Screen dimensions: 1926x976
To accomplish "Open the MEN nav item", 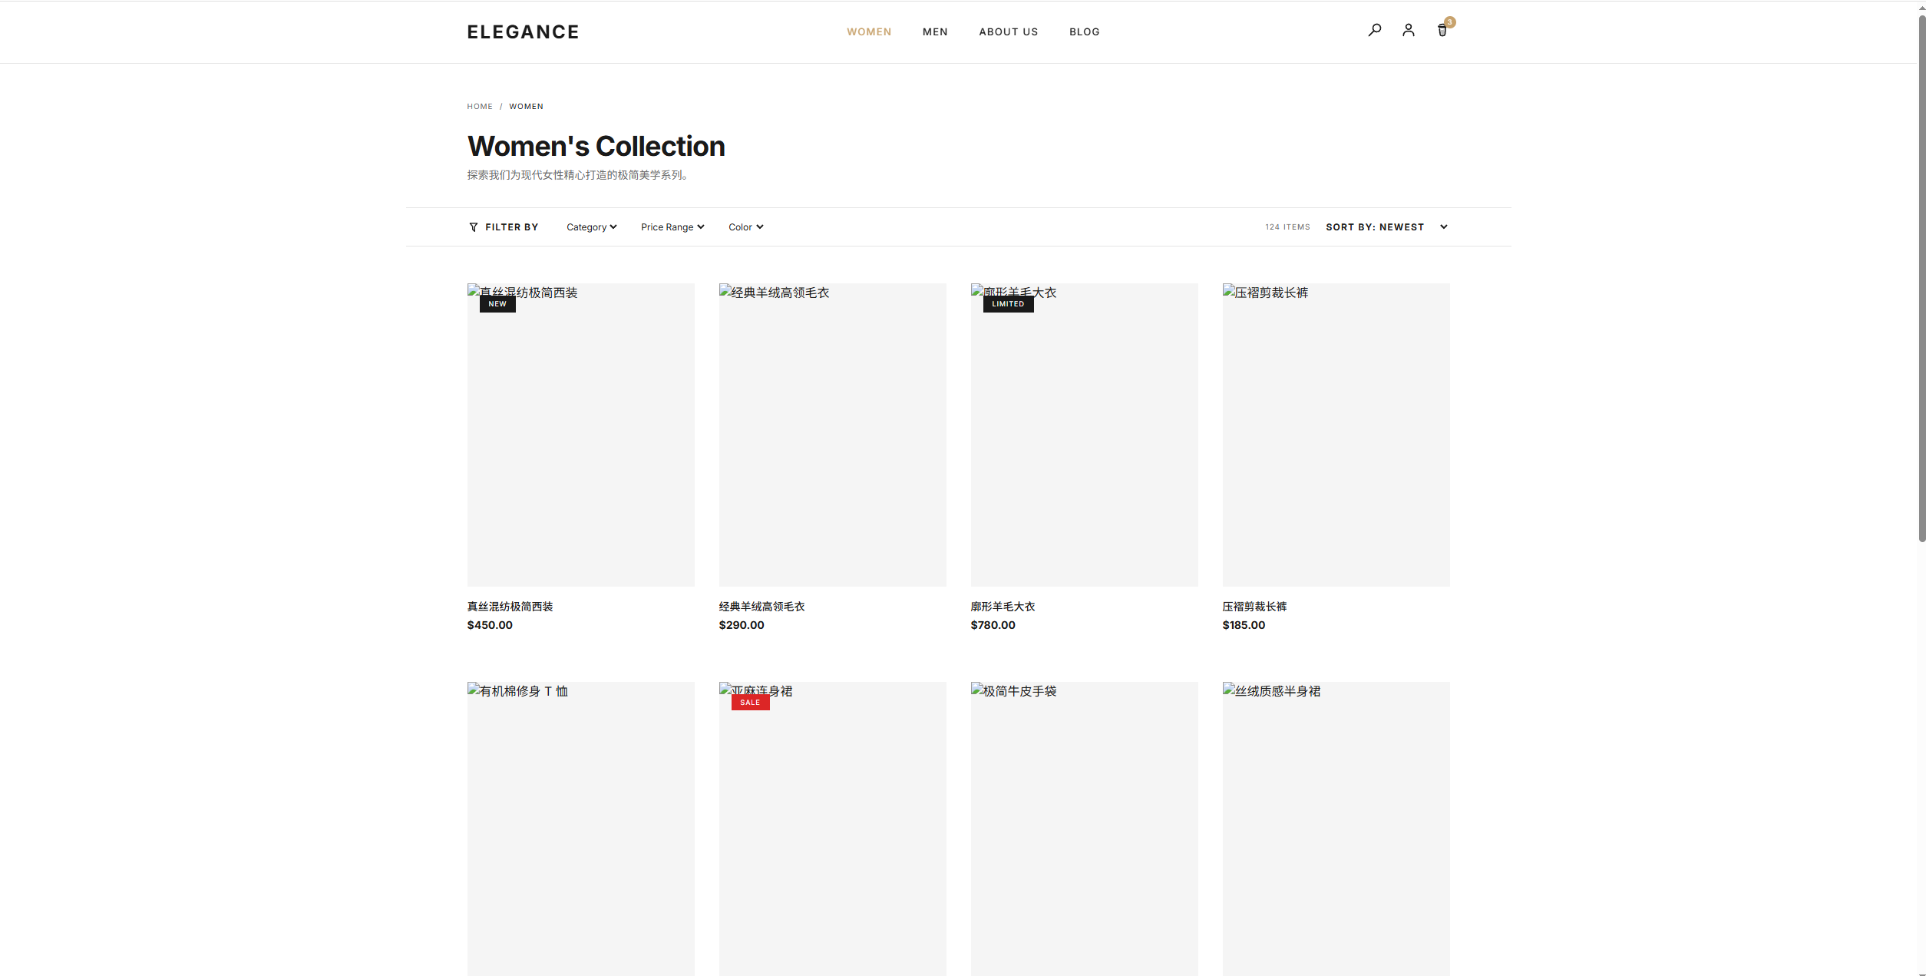I will coord(935,32).
